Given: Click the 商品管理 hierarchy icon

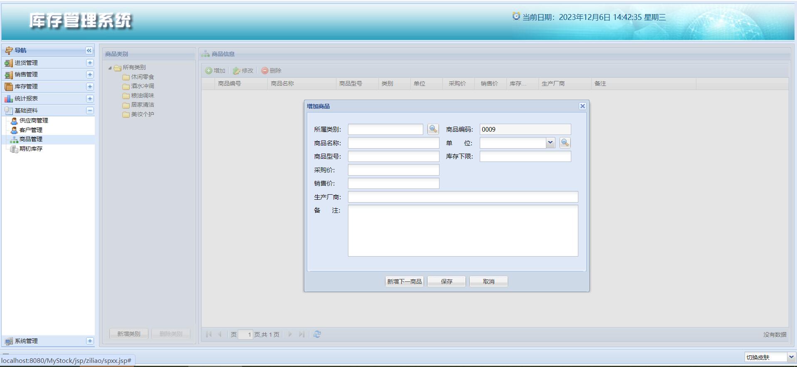Looking at the screenshot, I should 14,139.
